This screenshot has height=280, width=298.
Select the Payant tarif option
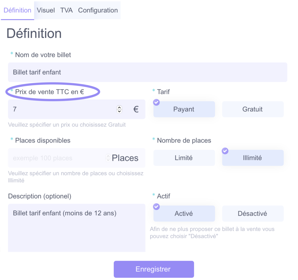[184, 109]
